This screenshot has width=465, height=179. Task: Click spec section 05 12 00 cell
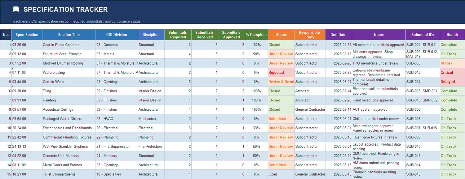[x=27, y=54]
